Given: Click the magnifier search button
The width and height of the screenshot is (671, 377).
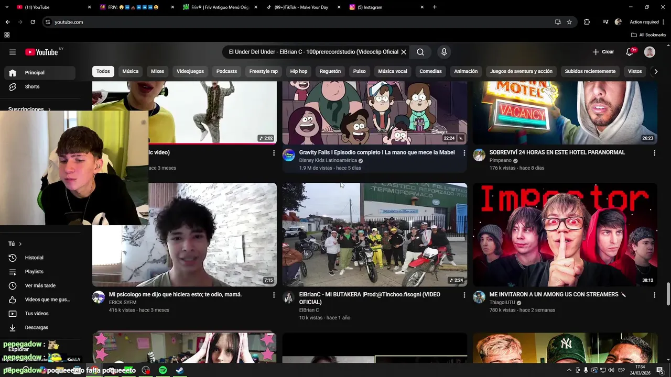Looking at the screenshot, I should 420,52.
